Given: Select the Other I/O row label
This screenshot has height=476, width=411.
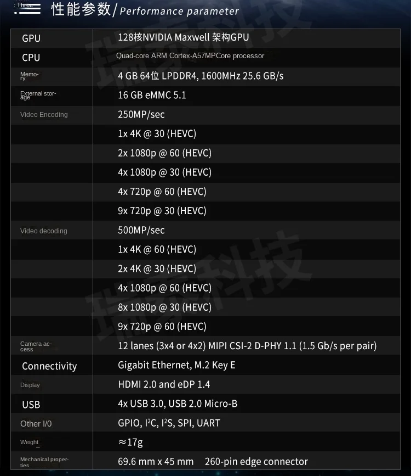Looking at the screenshot, I should point(36,424).
